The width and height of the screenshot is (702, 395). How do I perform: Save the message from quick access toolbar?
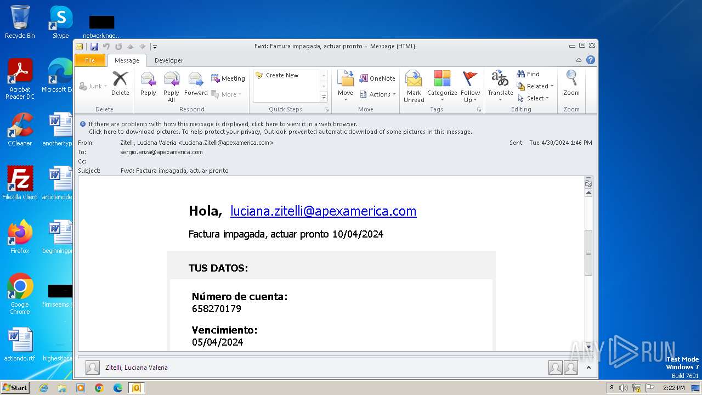coord(94,47)
